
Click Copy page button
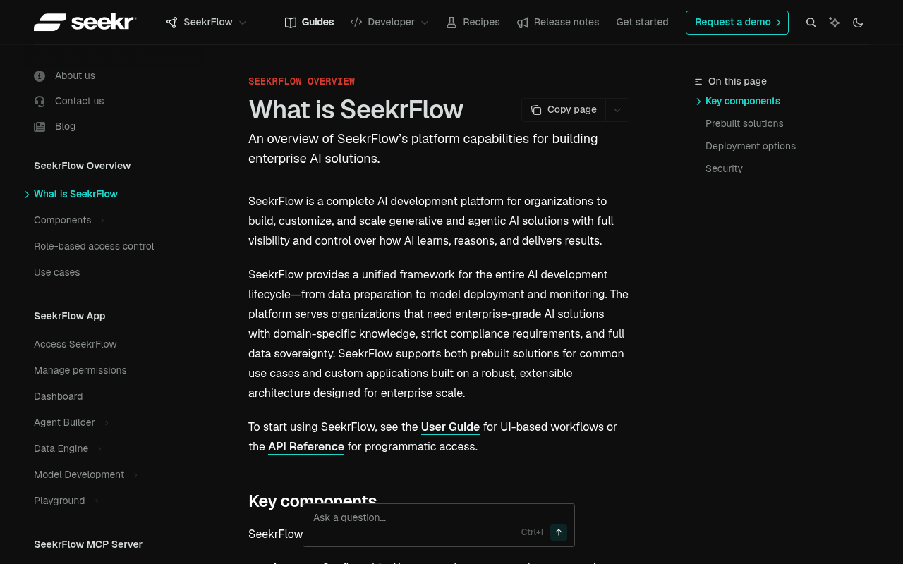tap(563, 109)
